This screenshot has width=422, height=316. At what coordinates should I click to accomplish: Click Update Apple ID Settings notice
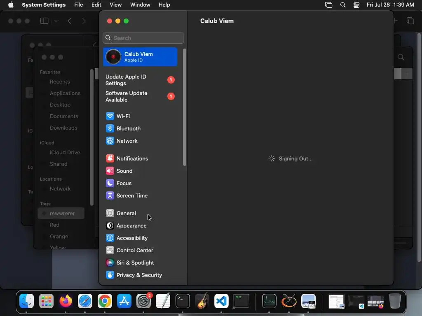click(x=140, y=80)
